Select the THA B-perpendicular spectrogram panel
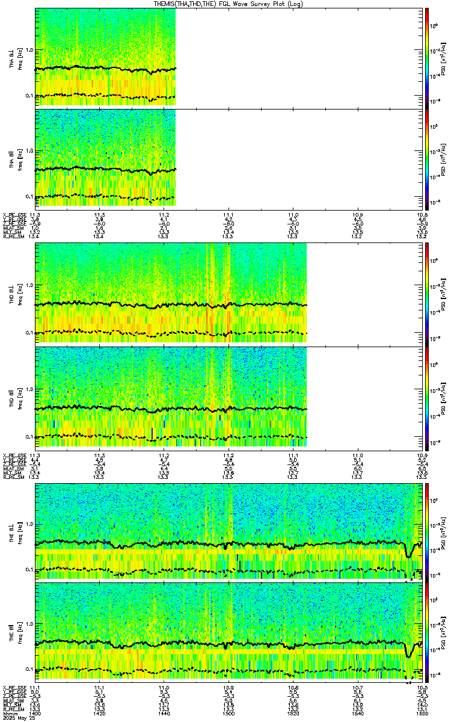Image resolution: width=451 pixels, height=722 pixels. point(229,58)
